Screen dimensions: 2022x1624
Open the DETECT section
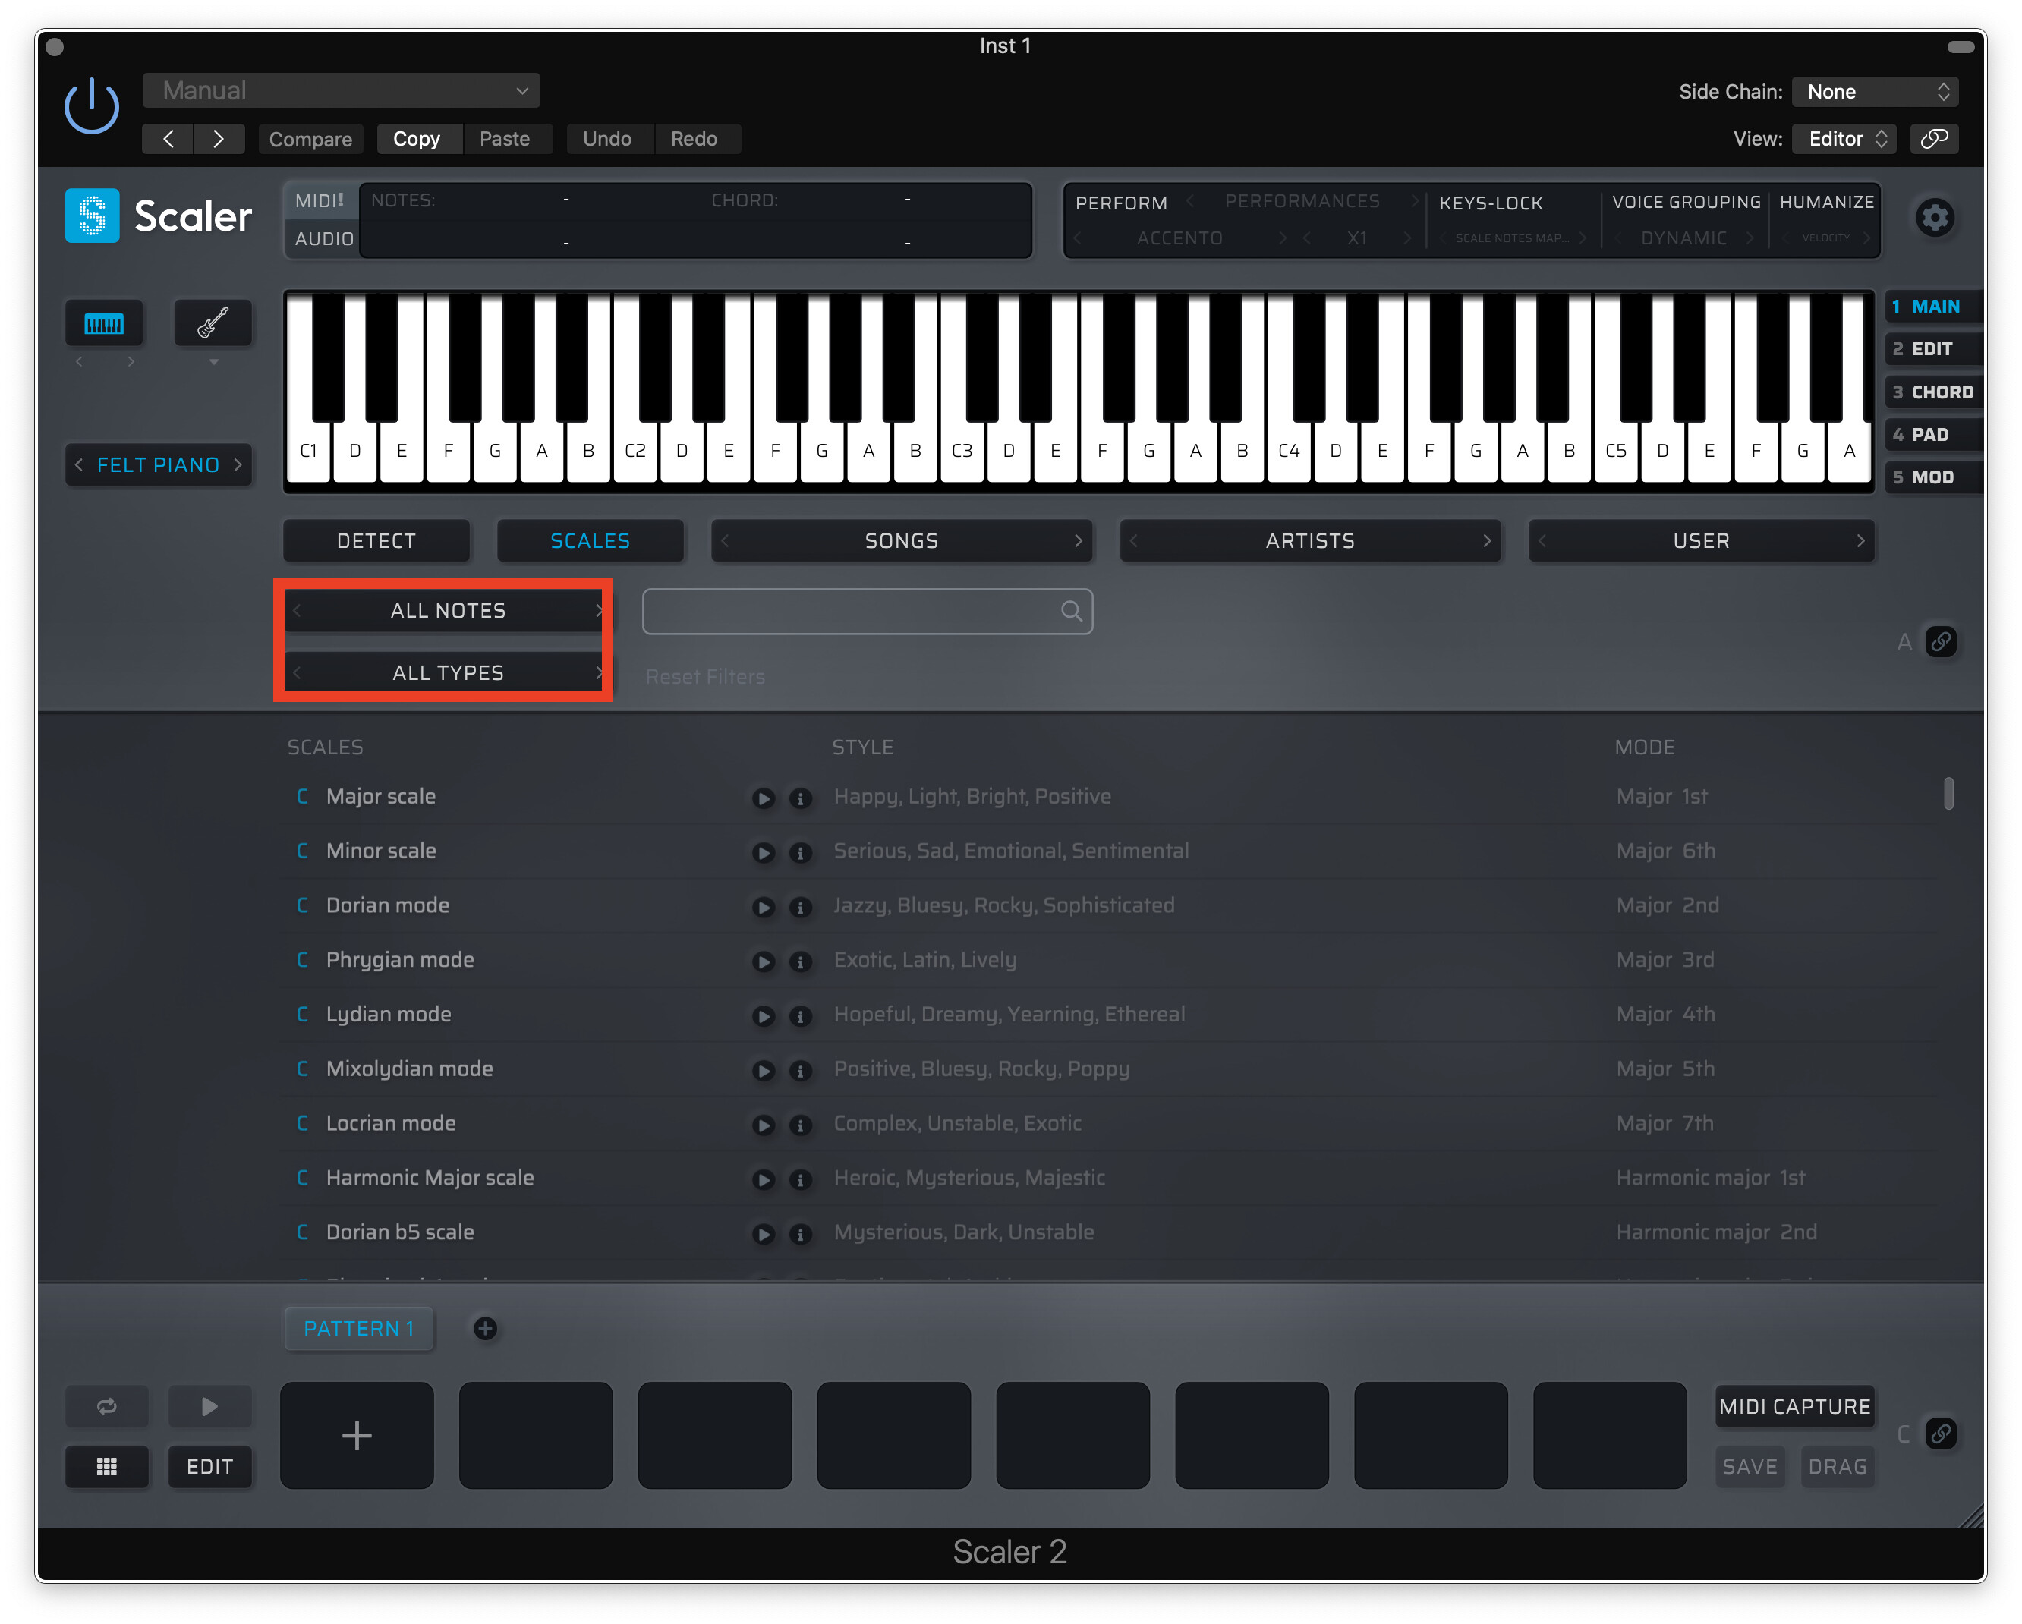tap(376, 541)
